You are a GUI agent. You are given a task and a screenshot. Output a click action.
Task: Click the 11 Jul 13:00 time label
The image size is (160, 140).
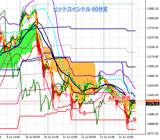(70, 137)
